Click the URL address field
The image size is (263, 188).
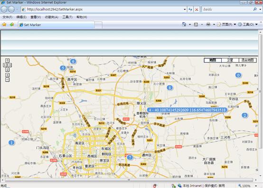tap(103, 9)
